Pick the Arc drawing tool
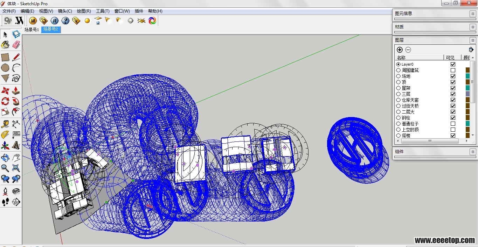This screenshot has width=478, height=247. [16, 67]
